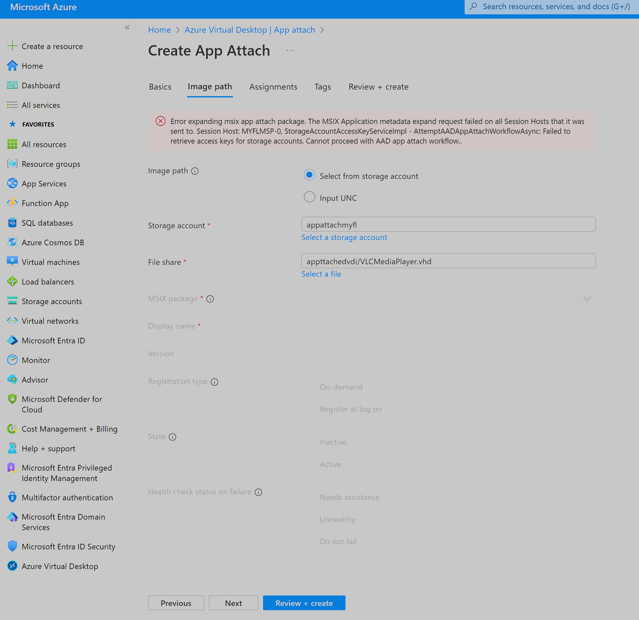Go to the Review + create tab
Image resolution: width=639 pixels, height=620 pixels.
[x=379, y=87]
